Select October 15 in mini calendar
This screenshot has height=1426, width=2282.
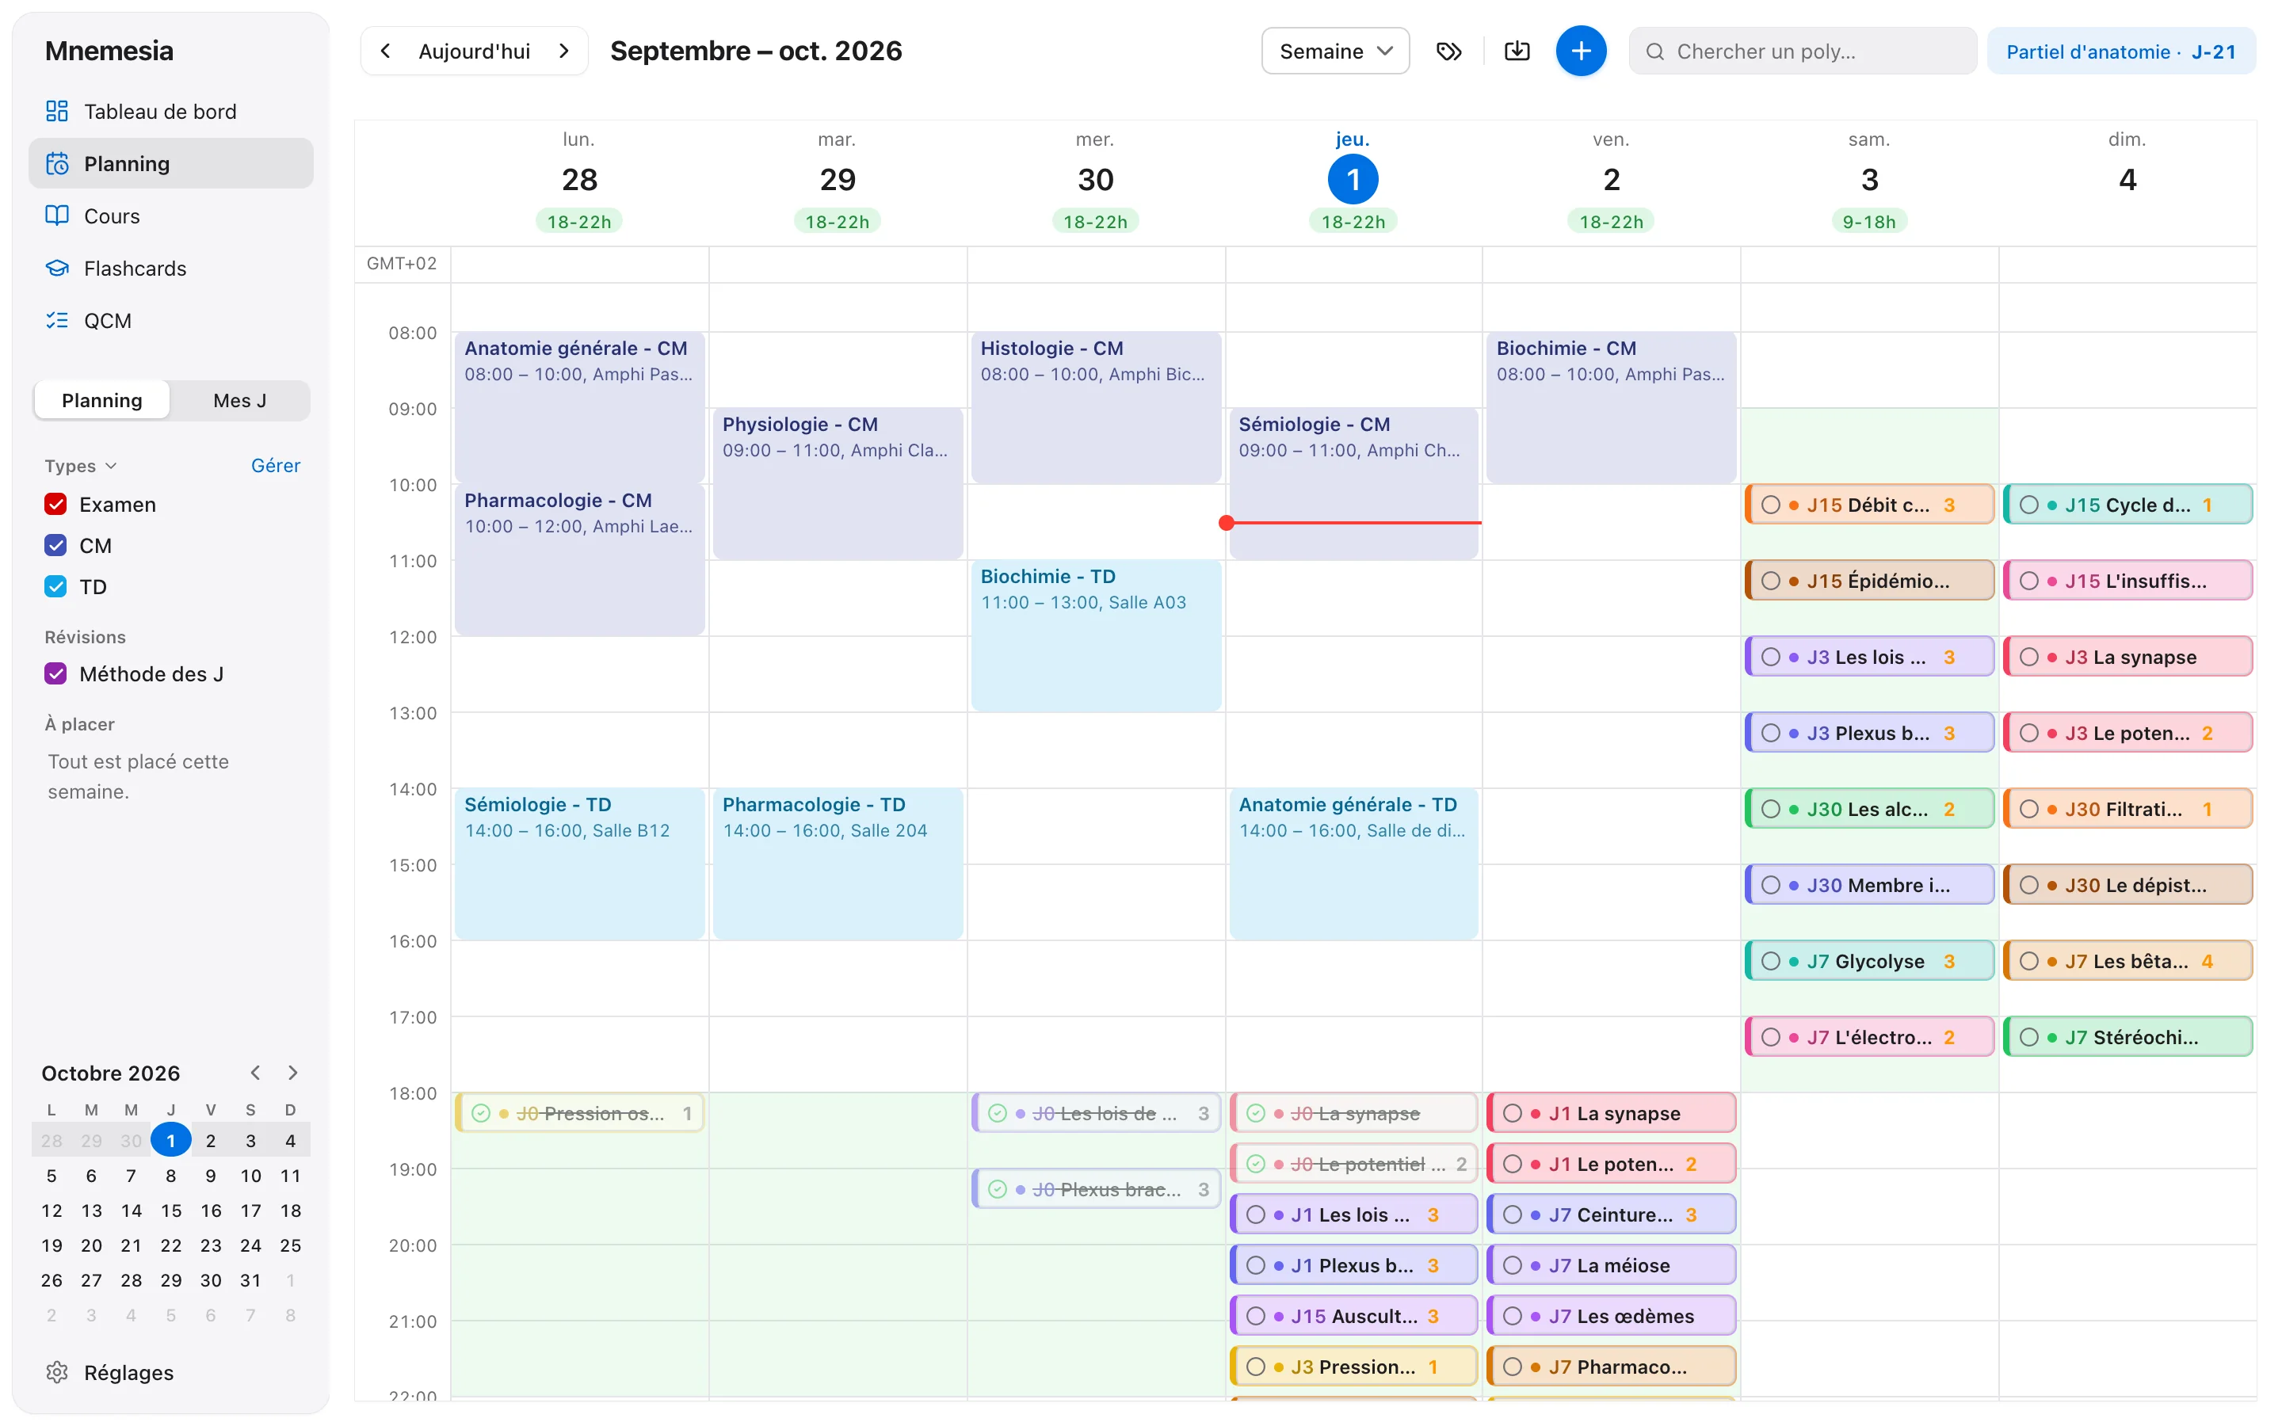[x=170, y=1210]
